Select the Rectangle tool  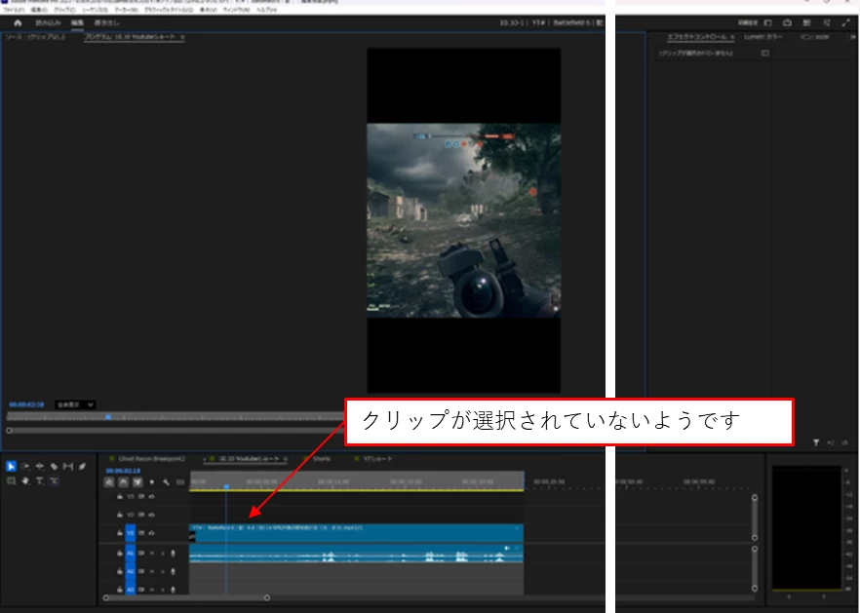click(x=11, y=480)
